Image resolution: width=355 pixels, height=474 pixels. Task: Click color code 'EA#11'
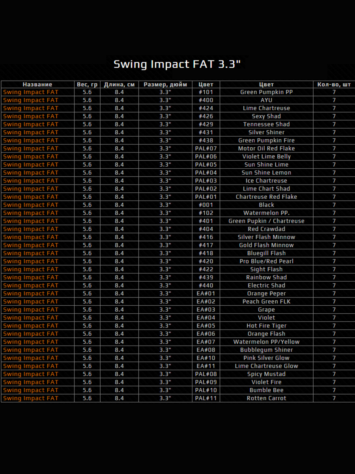[x=206, y=366]
